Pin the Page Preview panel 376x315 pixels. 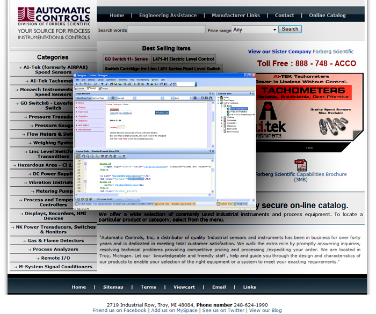point(210,93)
